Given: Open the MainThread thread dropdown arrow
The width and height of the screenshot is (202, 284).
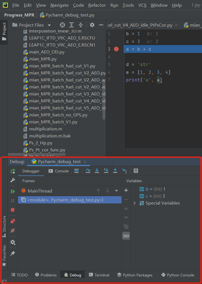Looking at the screenshot, I should pos(117,191).
